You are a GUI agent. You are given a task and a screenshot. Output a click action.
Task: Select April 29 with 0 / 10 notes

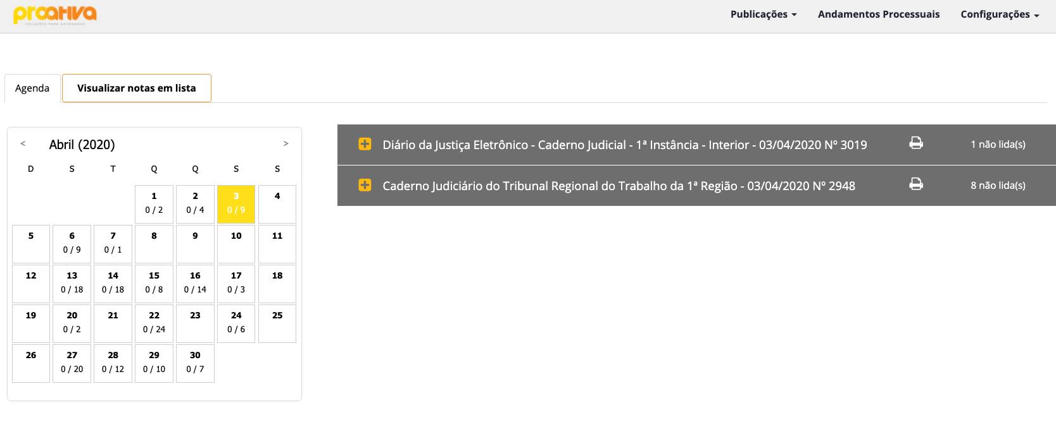(154, 363)
